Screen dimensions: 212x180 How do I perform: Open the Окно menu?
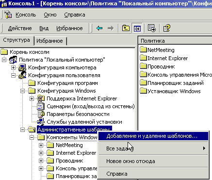pyautogui.click(x=50, y=15)
